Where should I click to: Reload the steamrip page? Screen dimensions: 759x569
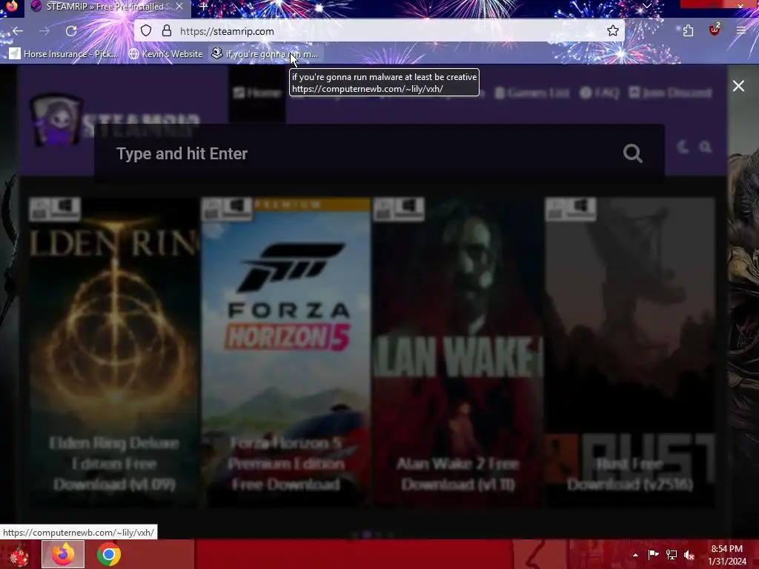(x=71, y=31)
